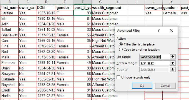
Task: Select Copy to another location option
Action: [139, 50]
